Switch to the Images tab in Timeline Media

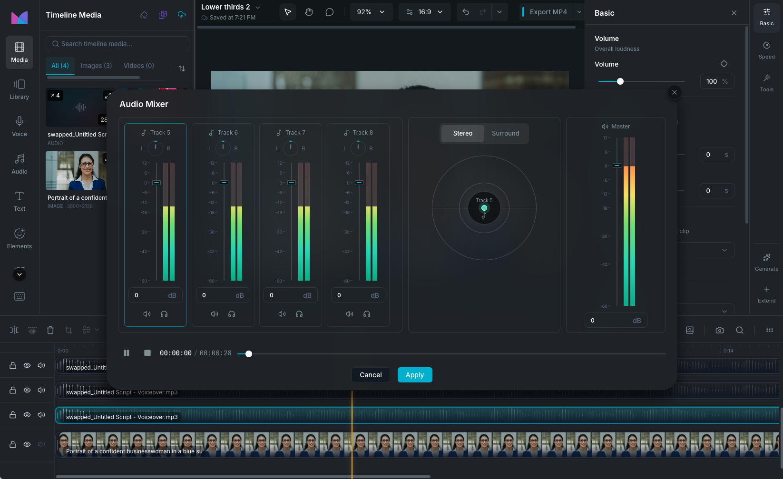pos(96,66)
